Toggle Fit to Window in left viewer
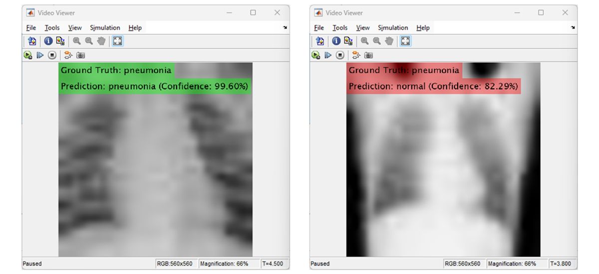The width and height of the screenshot is (599, 274). tap(117, 41)
